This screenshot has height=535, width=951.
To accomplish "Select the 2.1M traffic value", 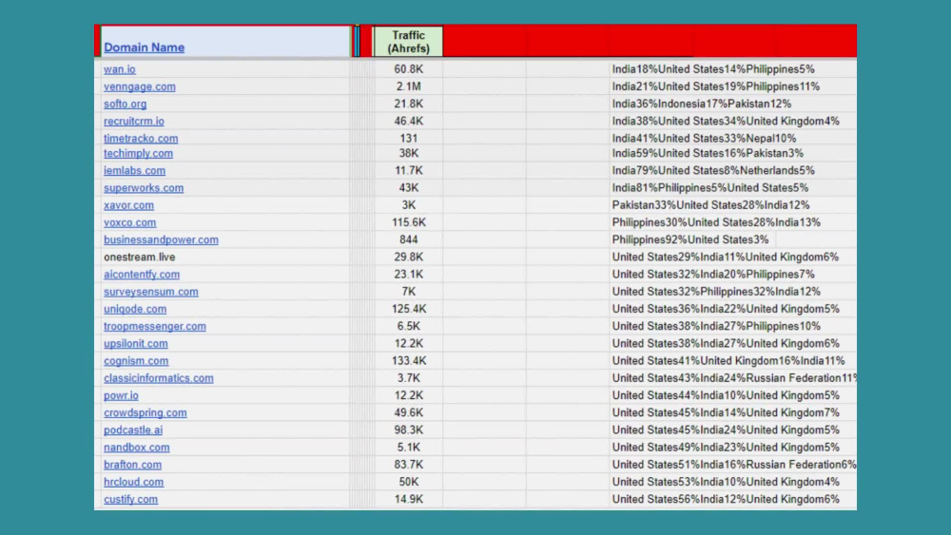I will [x=408, y=86].
